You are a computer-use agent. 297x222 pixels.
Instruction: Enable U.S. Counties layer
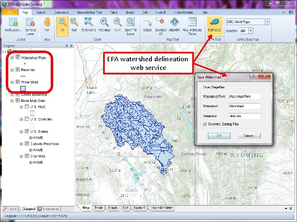point(27,119)
